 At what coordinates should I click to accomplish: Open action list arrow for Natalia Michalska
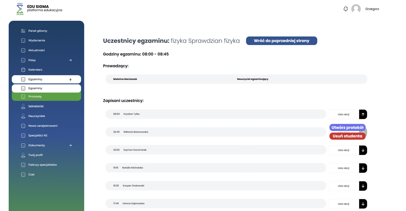[363, 168]
